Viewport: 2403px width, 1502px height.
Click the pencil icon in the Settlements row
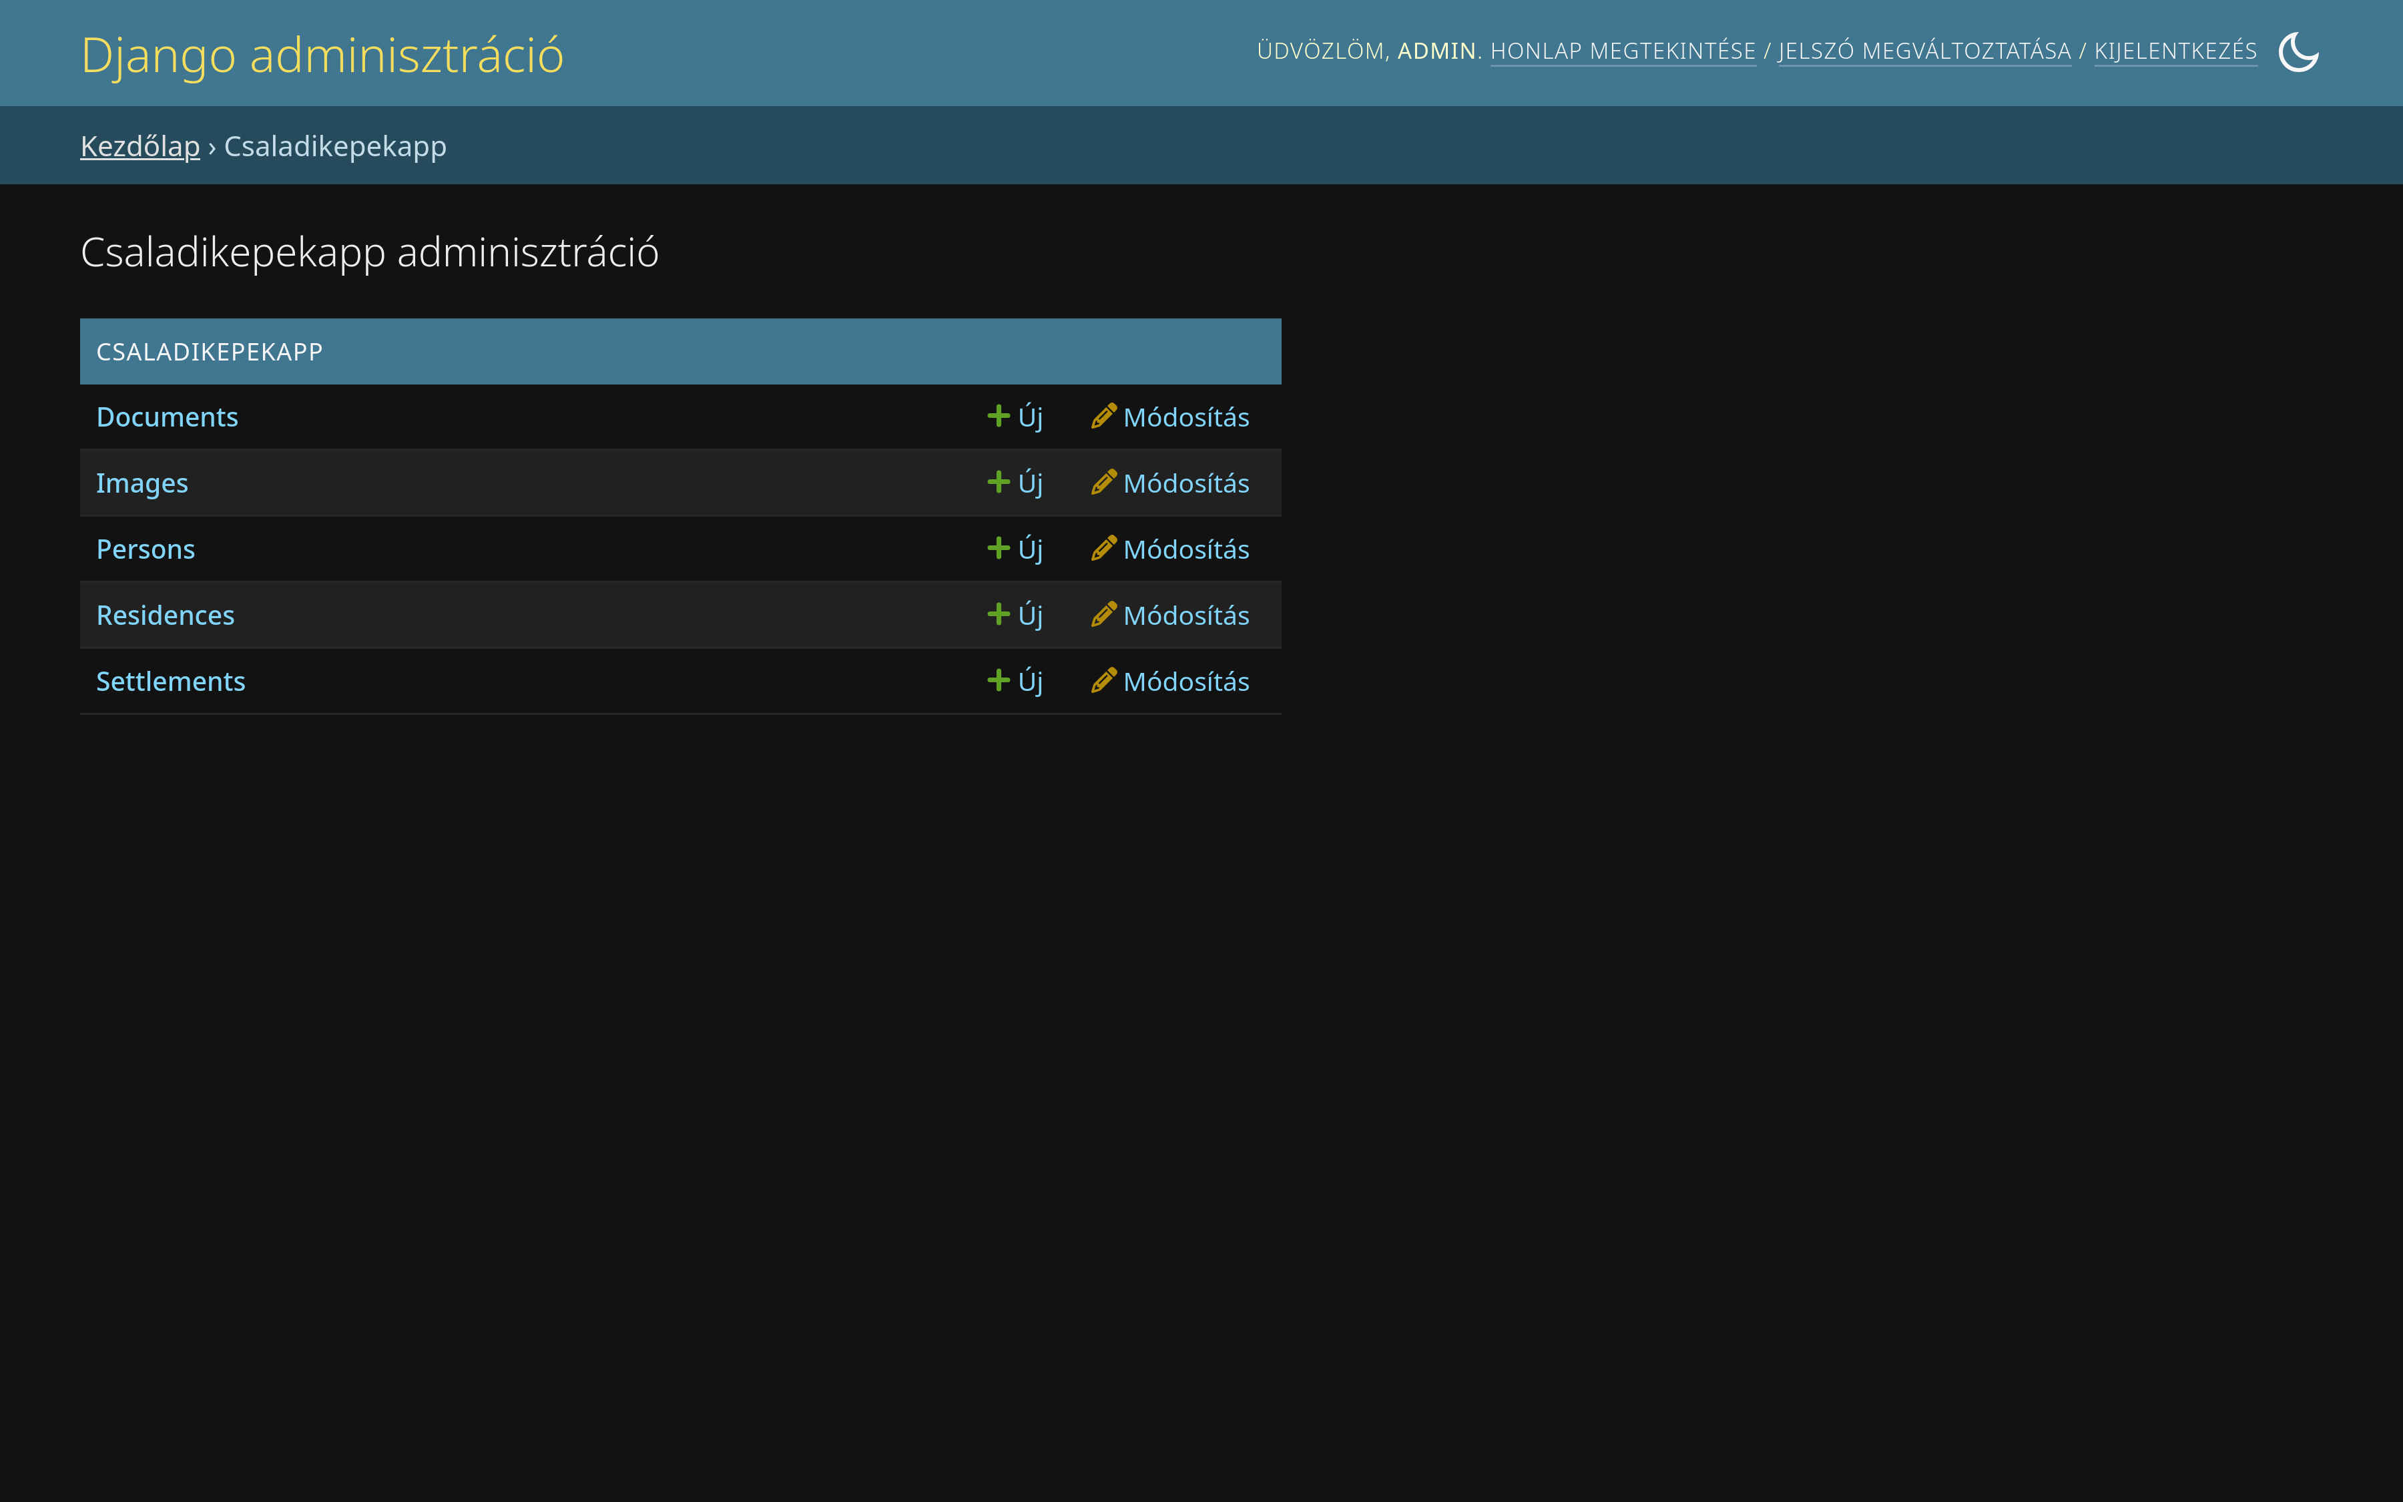coord(1103,680)
